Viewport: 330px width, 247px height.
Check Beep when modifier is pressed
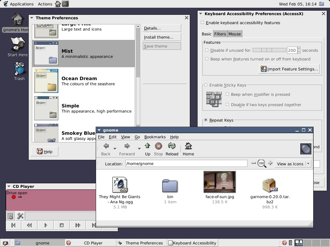228,95
